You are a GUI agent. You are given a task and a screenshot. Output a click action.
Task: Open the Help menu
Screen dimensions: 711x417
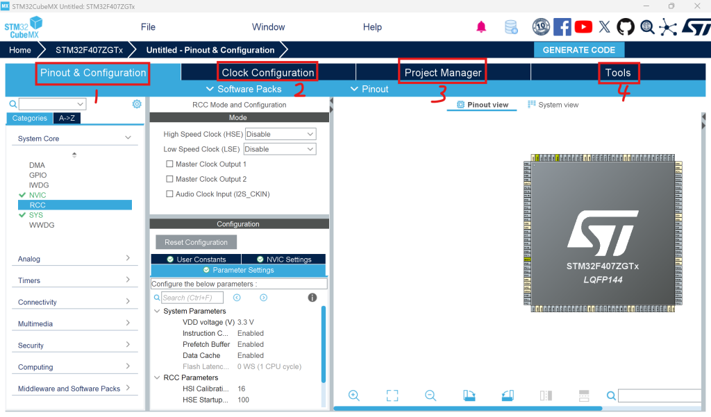[x=372, y=27]
